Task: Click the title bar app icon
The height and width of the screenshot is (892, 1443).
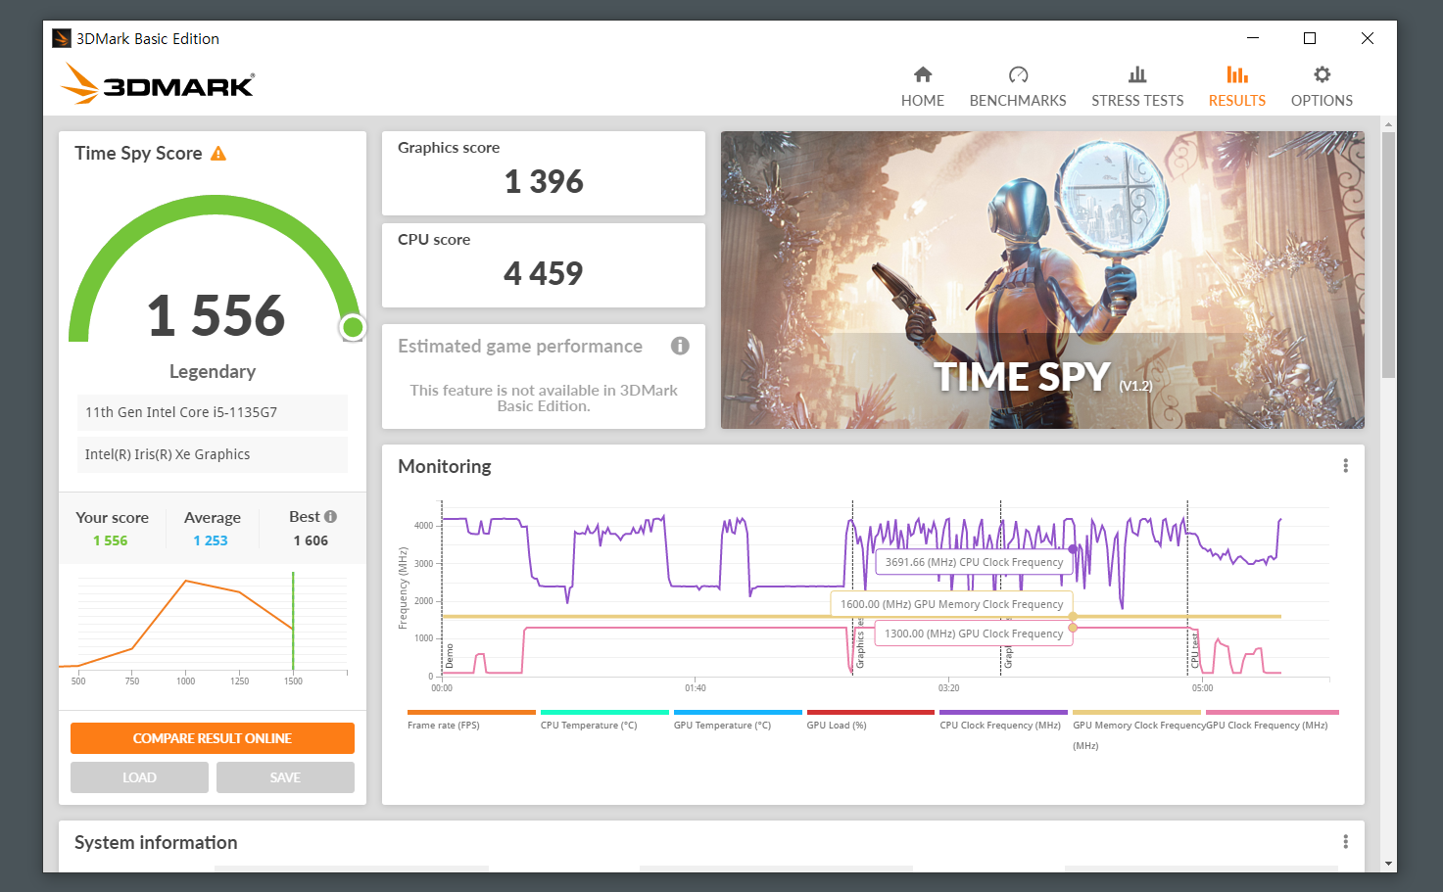Action: pos(62,38)
